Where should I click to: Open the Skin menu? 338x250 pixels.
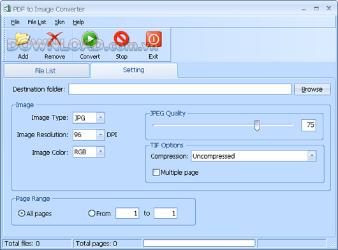tap(59, 22)
